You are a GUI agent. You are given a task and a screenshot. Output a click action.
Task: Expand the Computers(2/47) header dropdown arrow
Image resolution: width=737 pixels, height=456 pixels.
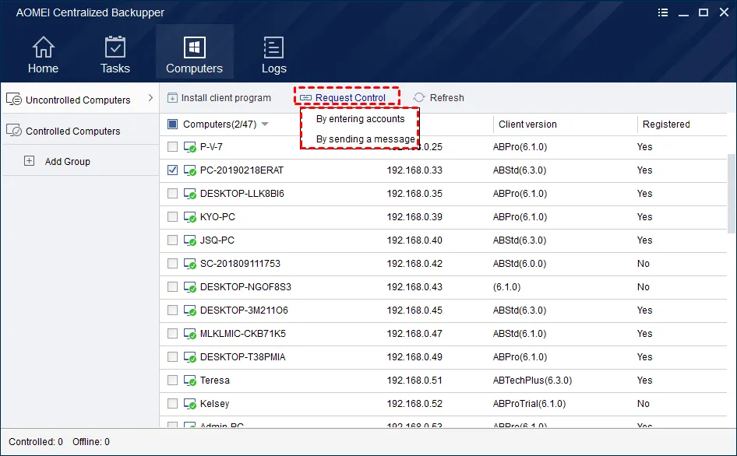[265, 125]
